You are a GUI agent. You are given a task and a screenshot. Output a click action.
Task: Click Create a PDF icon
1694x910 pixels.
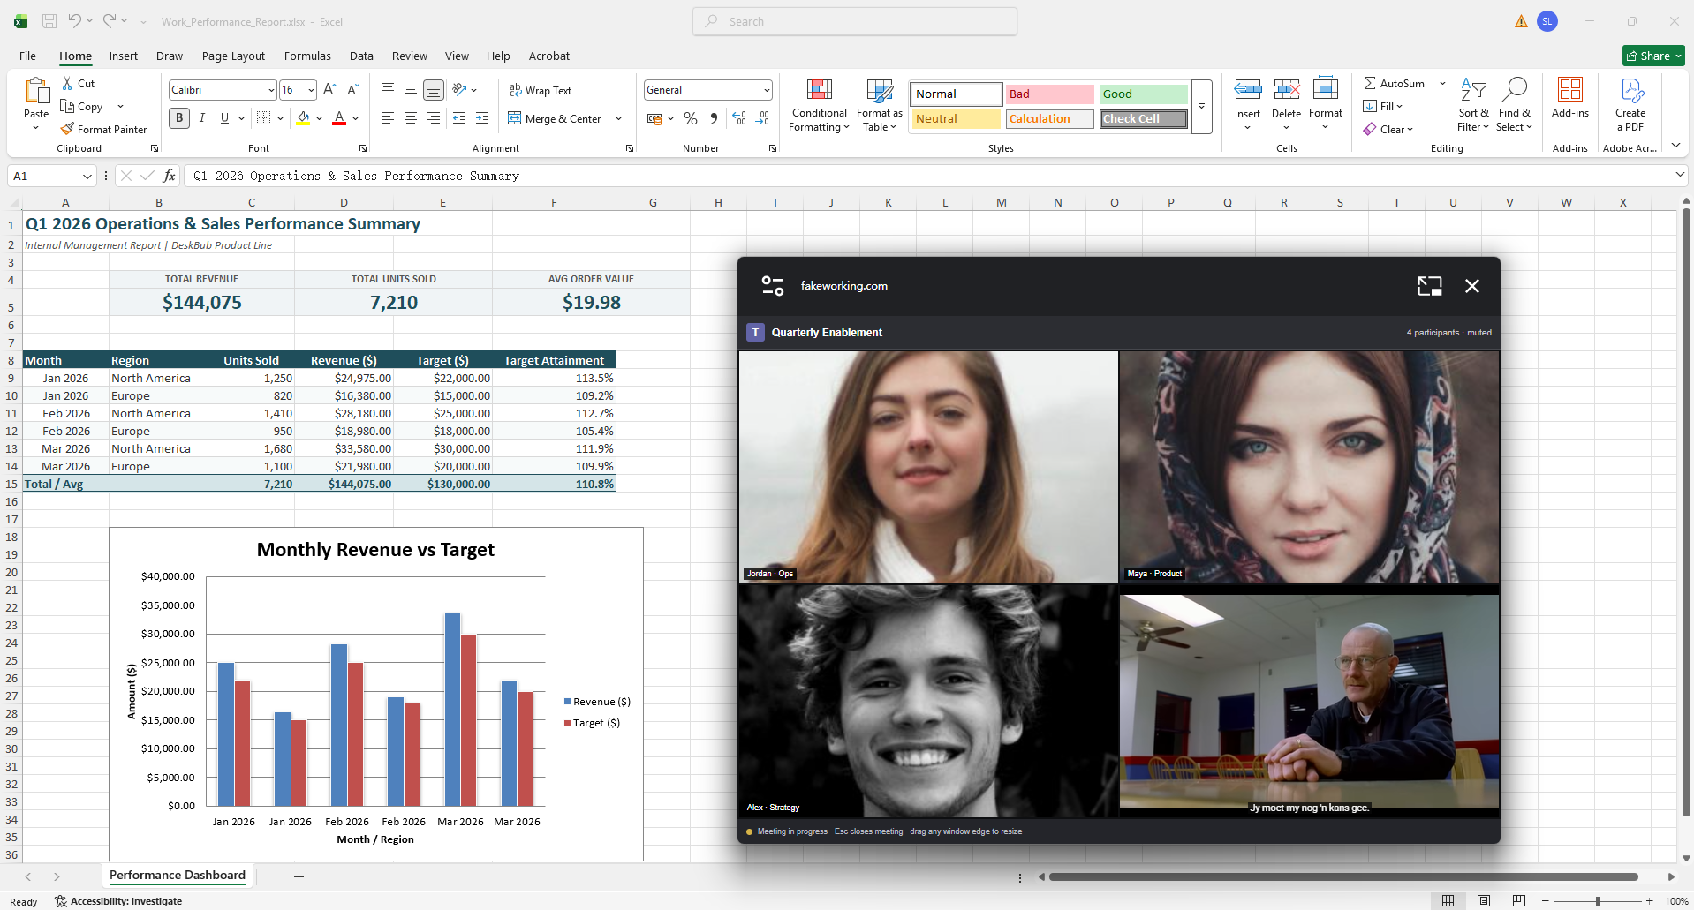point(1630,90)
